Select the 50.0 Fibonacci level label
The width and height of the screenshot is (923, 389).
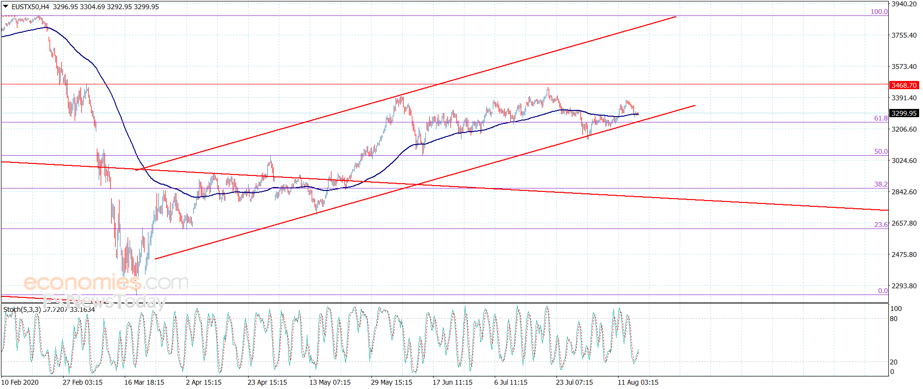click(881, 151)
